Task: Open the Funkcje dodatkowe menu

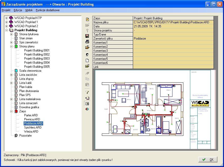Action: 48,10
